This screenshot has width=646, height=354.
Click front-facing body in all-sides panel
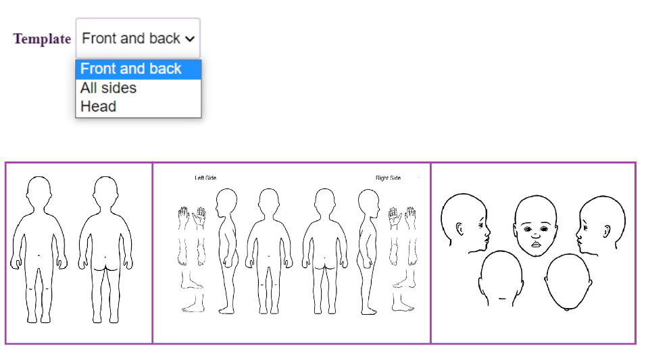coord(269,251)
